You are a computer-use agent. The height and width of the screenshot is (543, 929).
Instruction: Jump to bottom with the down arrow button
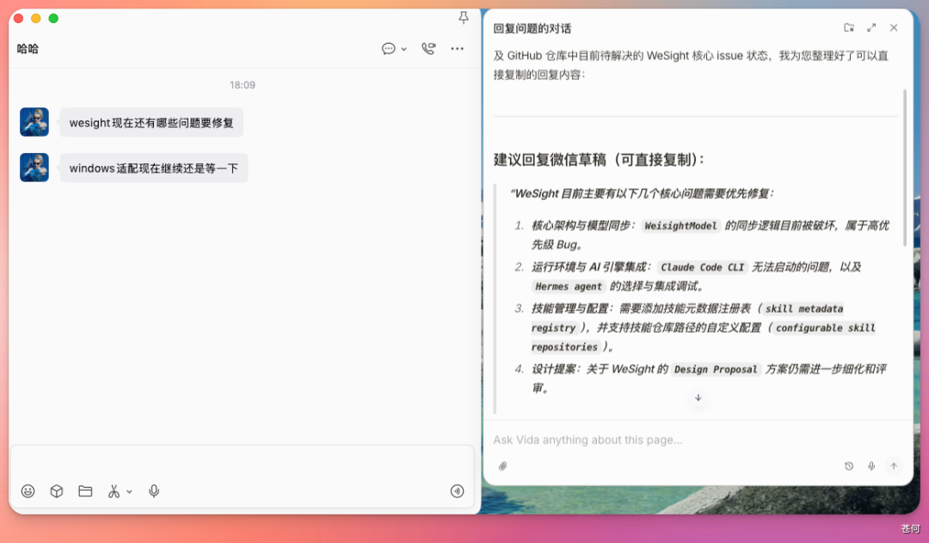698,398
